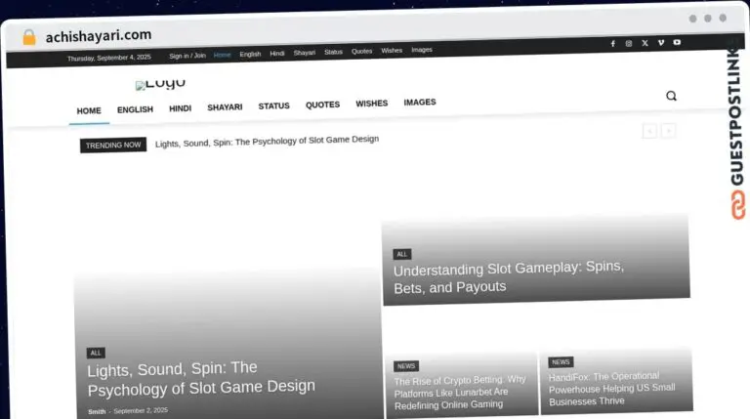Open the HandiFox small businesses article
The image size is (750, 419).
pos(611,389)
